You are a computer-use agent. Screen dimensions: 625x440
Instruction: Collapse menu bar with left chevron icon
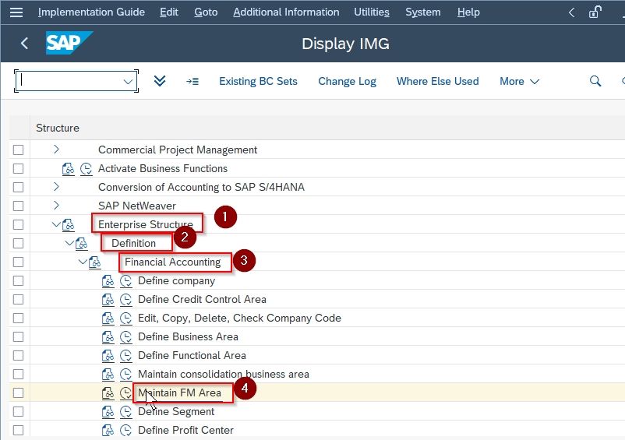point(571,12)
